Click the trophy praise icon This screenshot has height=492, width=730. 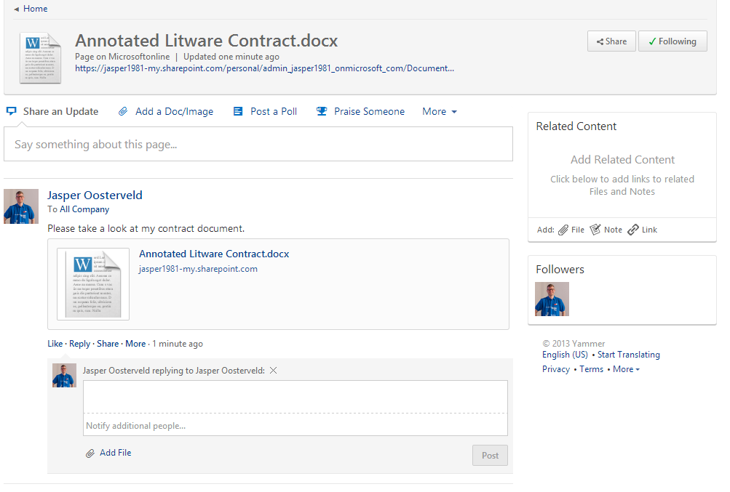point(322,111)
